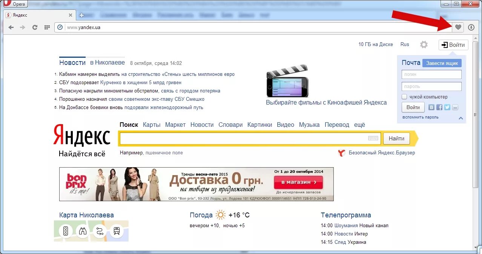Open the Перевод service tab

pyautogui.click(x=337, y=125)
